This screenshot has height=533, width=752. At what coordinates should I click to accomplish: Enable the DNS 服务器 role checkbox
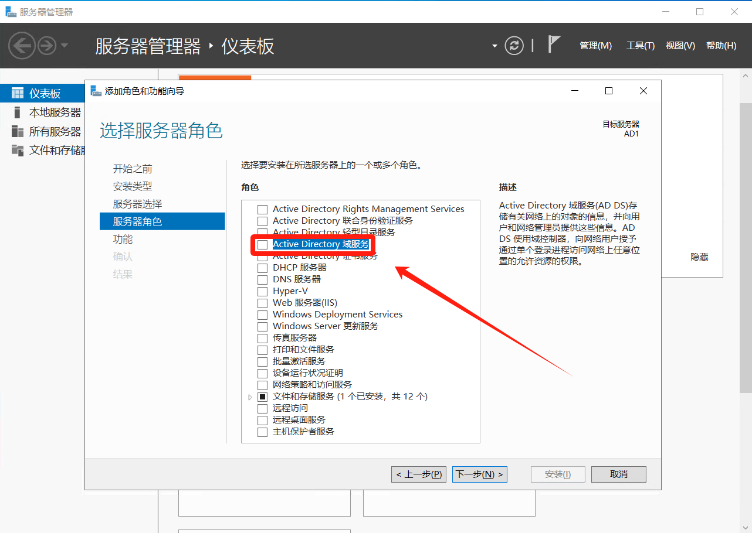(x=263, y=279)
